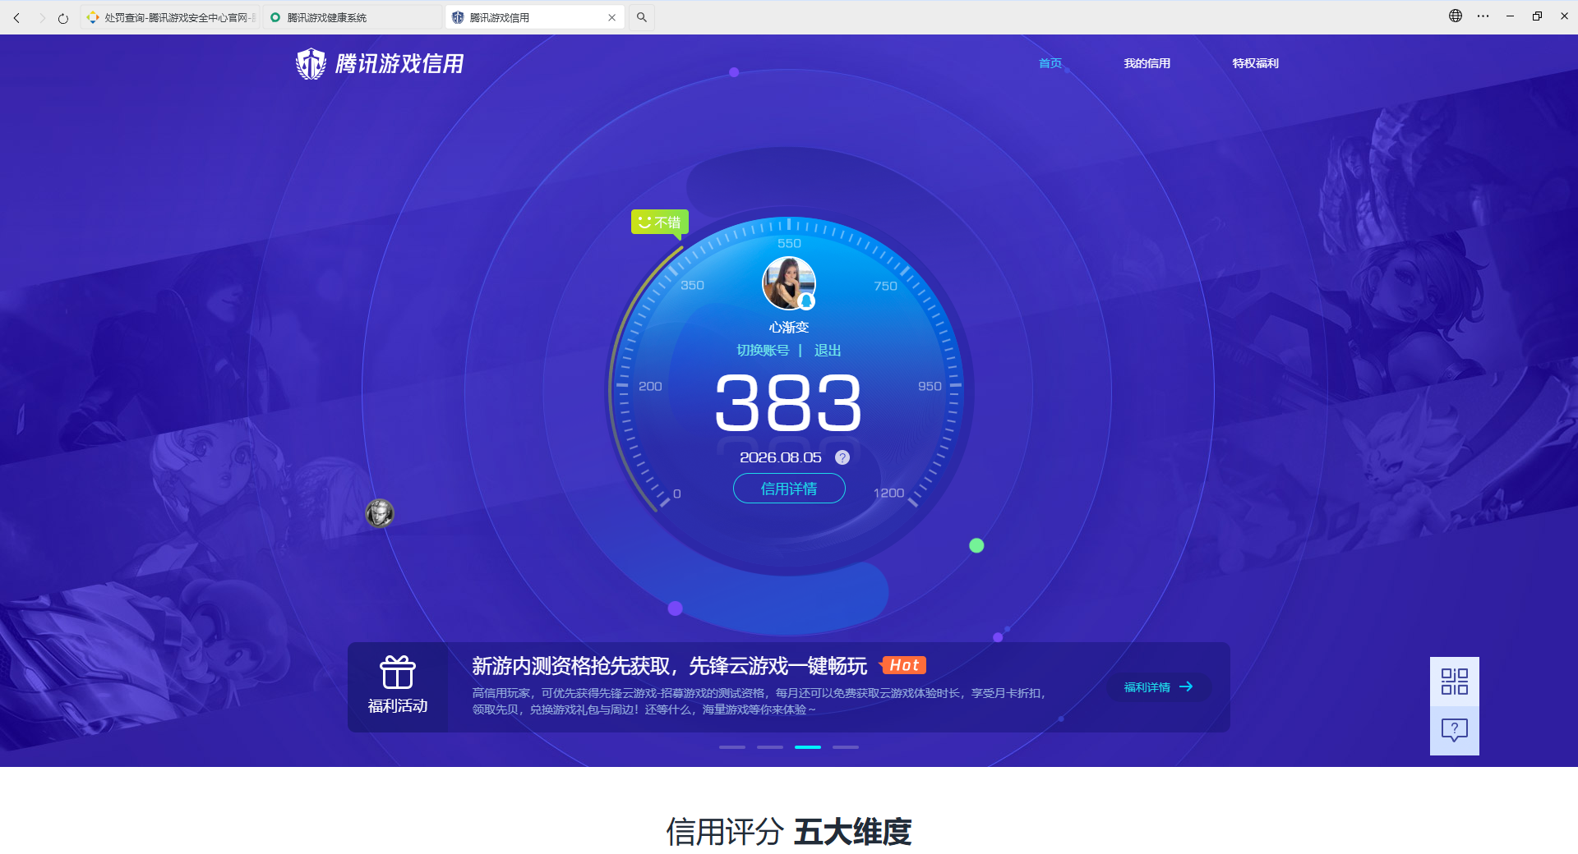
Task: Click the 信用评分 五大维度 heading
Action: 789,832
